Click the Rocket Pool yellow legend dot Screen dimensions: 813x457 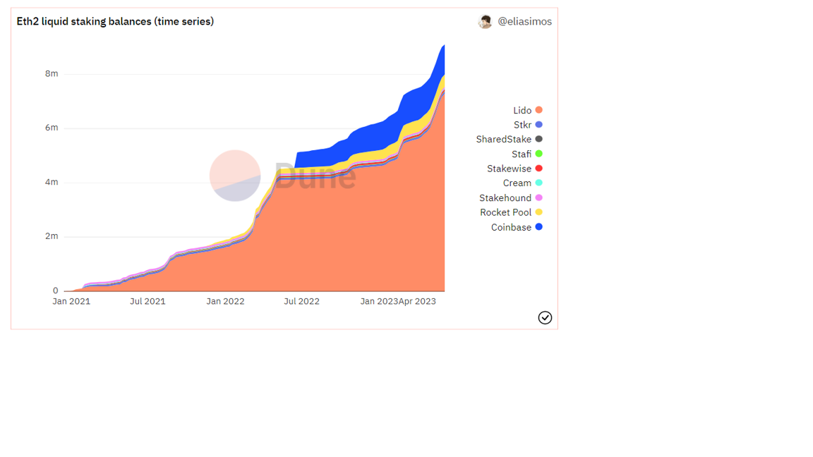(538, 212)
